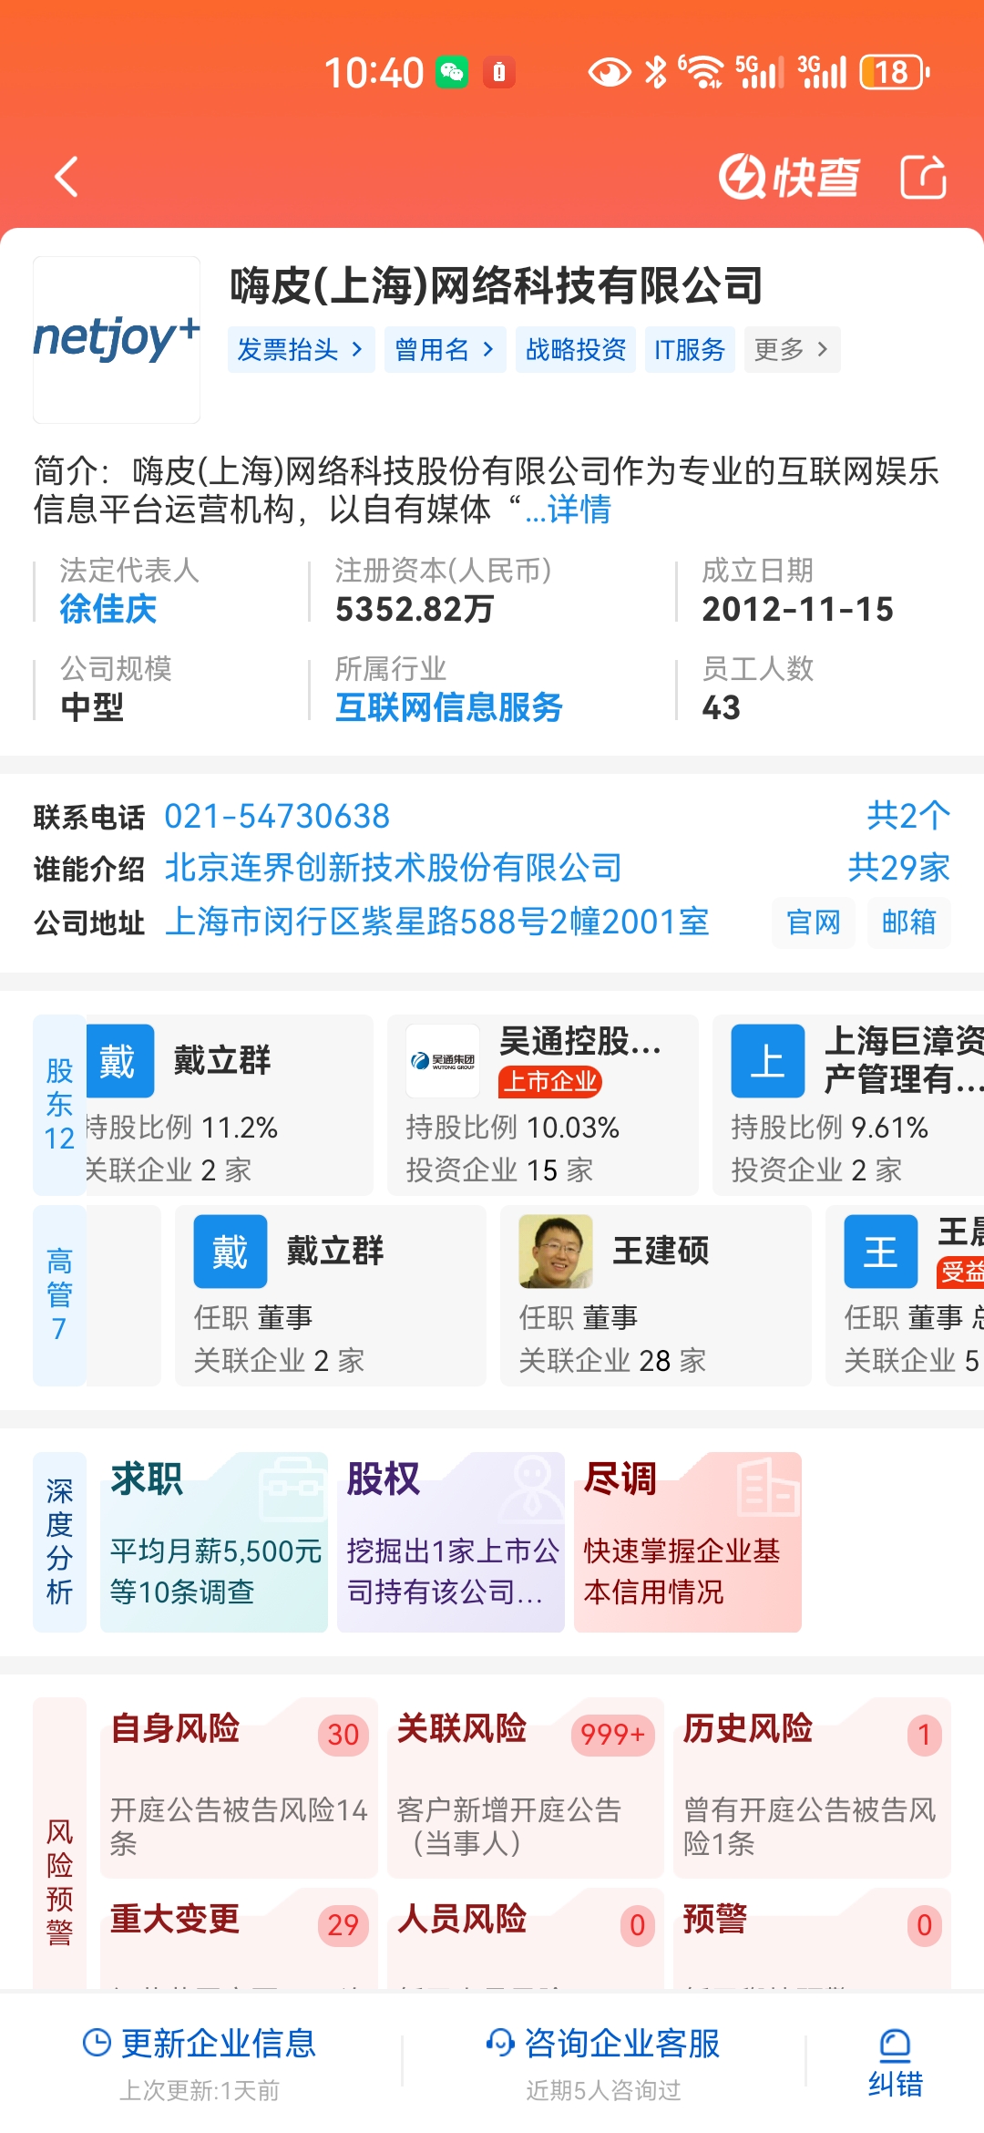Tap 戴 avatar in executive card
Viewport: 984px width, 2133px height.
231,1252
